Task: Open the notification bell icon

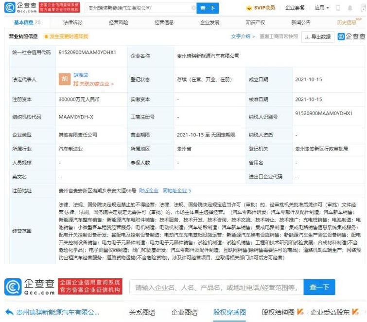Action: [x=350, y=8]
